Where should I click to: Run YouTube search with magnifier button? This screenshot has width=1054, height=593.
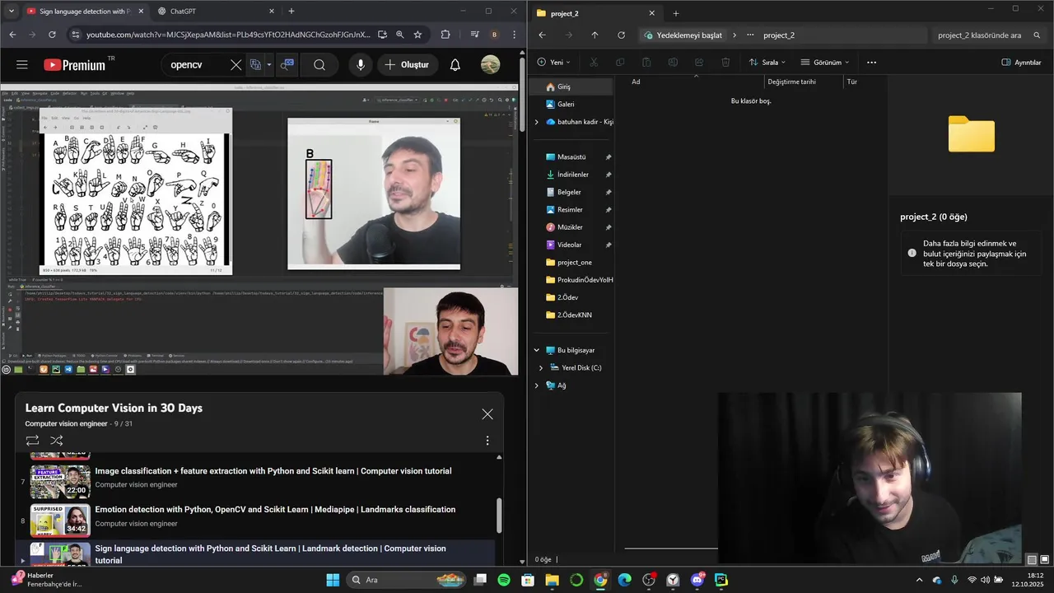coord(319,65)
